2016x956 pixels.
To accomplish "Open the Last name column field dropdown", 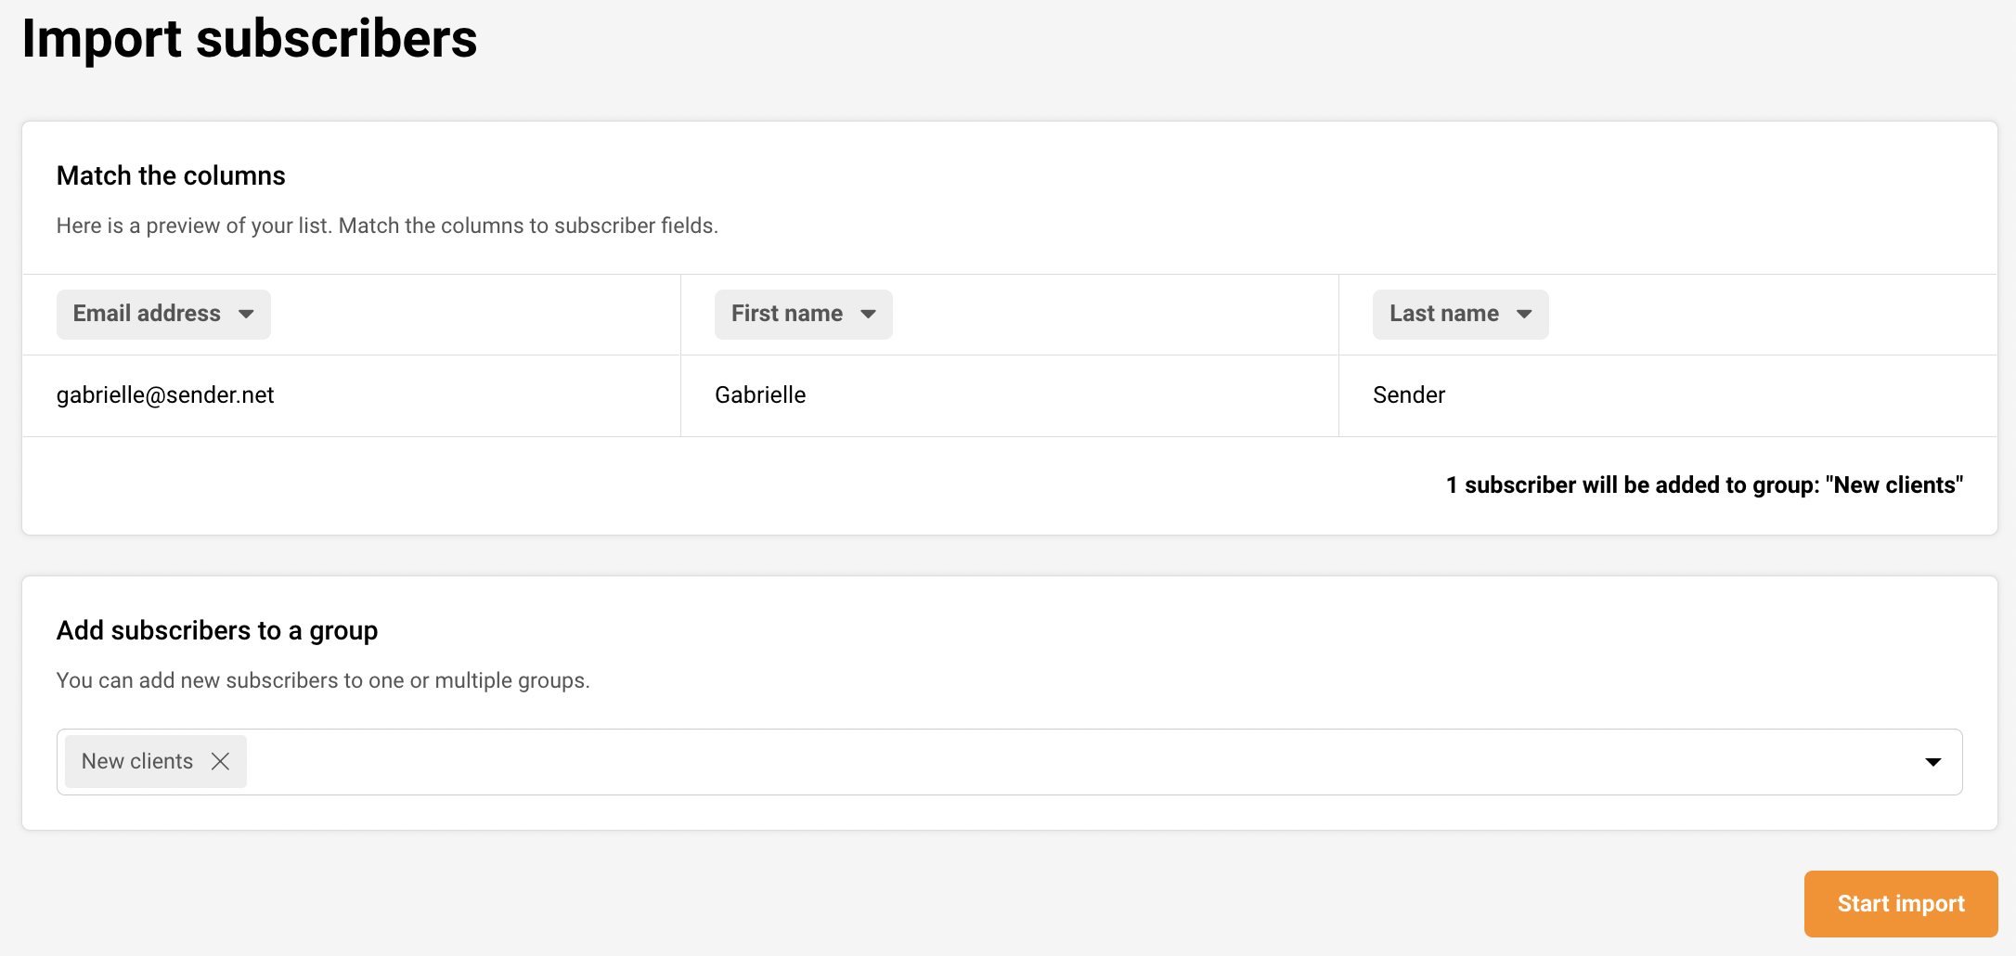I will 1444,314.
